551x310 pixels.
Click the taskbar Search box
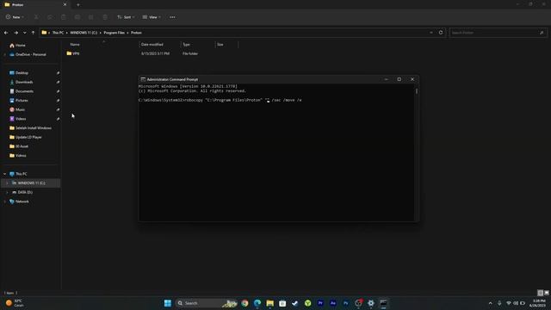[207, 303]
